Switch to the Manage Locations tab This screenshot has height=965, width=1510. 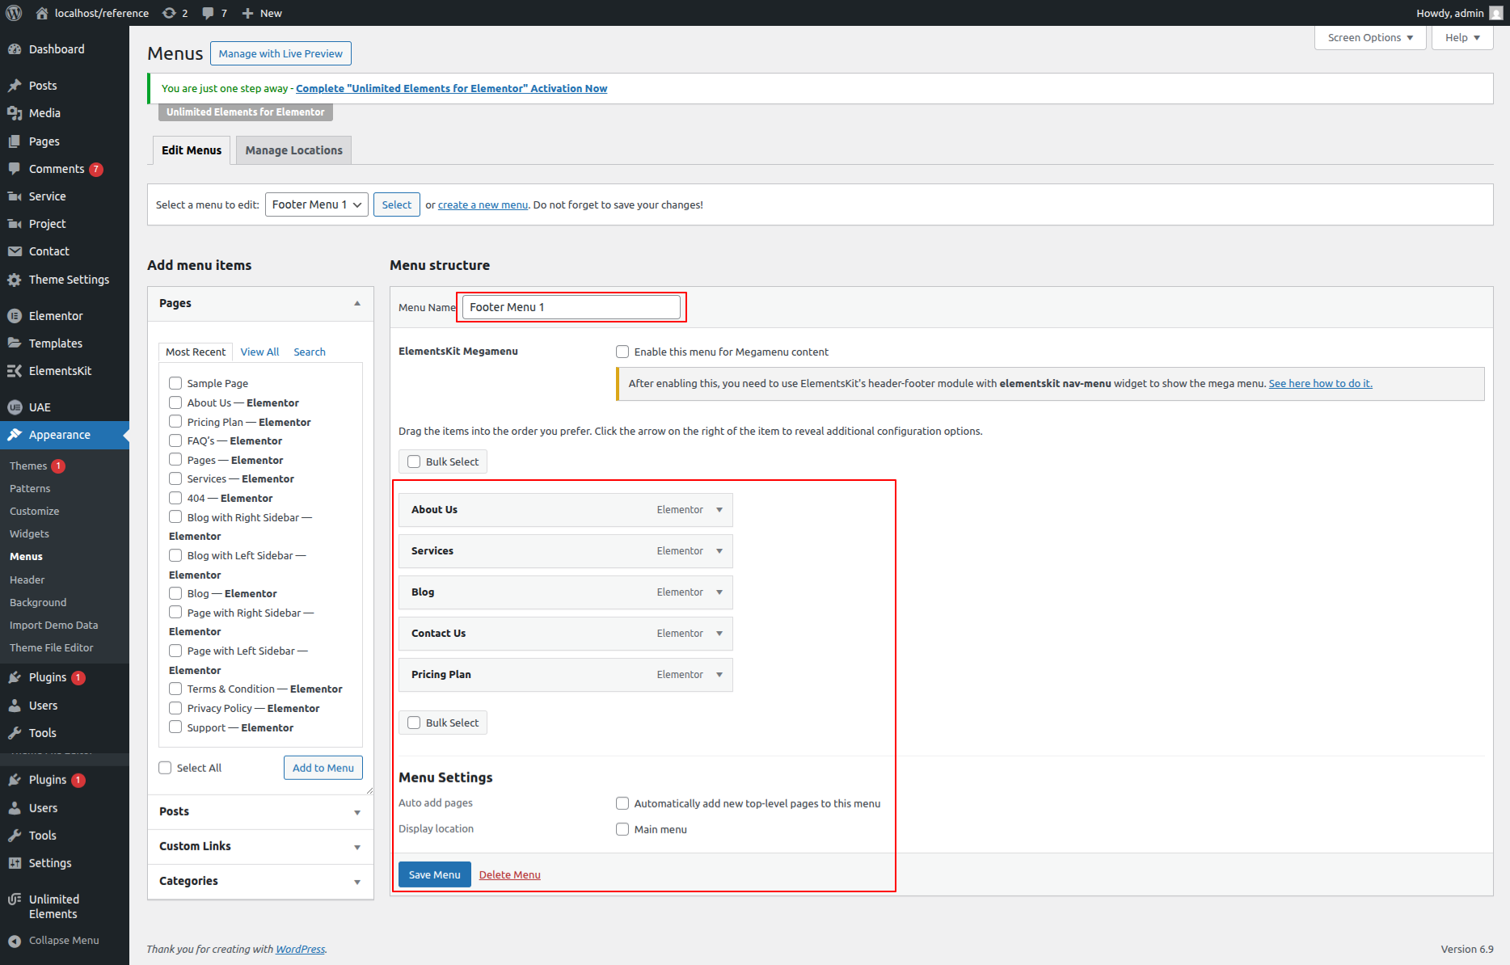pos(293,150)
